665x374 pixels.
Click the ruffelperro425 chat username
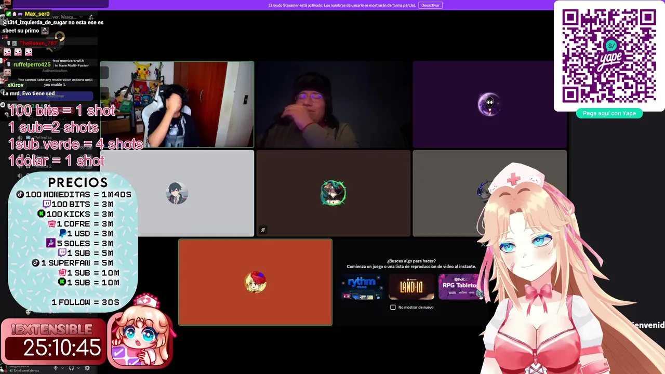point(32,64)
